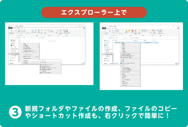Click the Rename icon in left Explorer ribbon
The height and width of the screenshot is (127, 188).
[42, 31]
